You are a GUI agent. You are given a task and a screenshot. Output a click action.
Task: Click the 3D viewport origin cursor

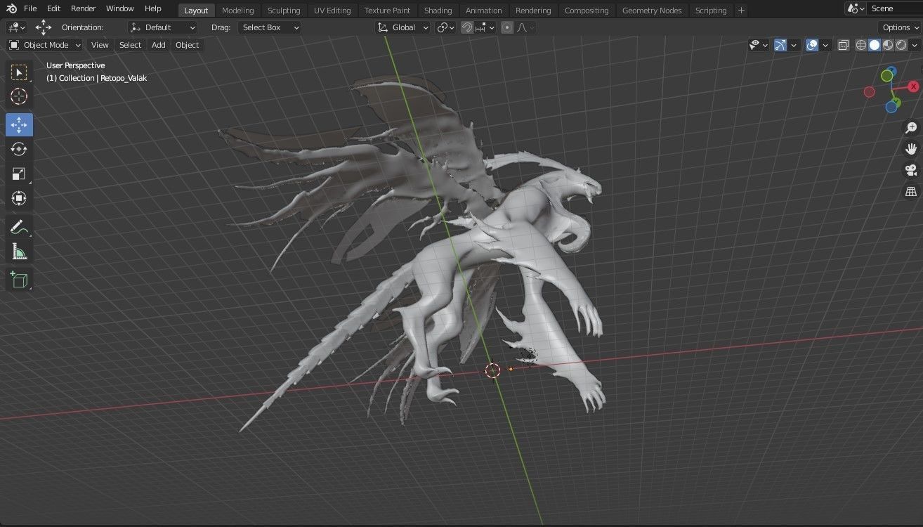[492, 370]
